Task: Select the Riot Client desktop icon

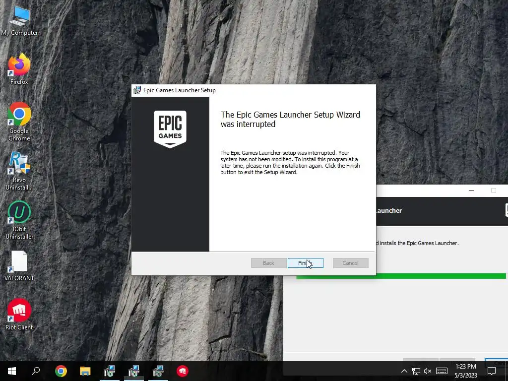Action: (x=19, y=315)
